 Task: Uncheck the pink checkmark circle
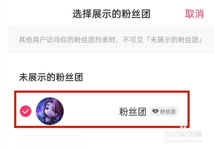[26, 111]
